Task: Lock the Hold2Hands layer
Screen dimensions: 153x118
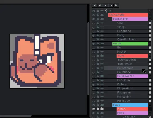Action: click(x=98, y=68)
